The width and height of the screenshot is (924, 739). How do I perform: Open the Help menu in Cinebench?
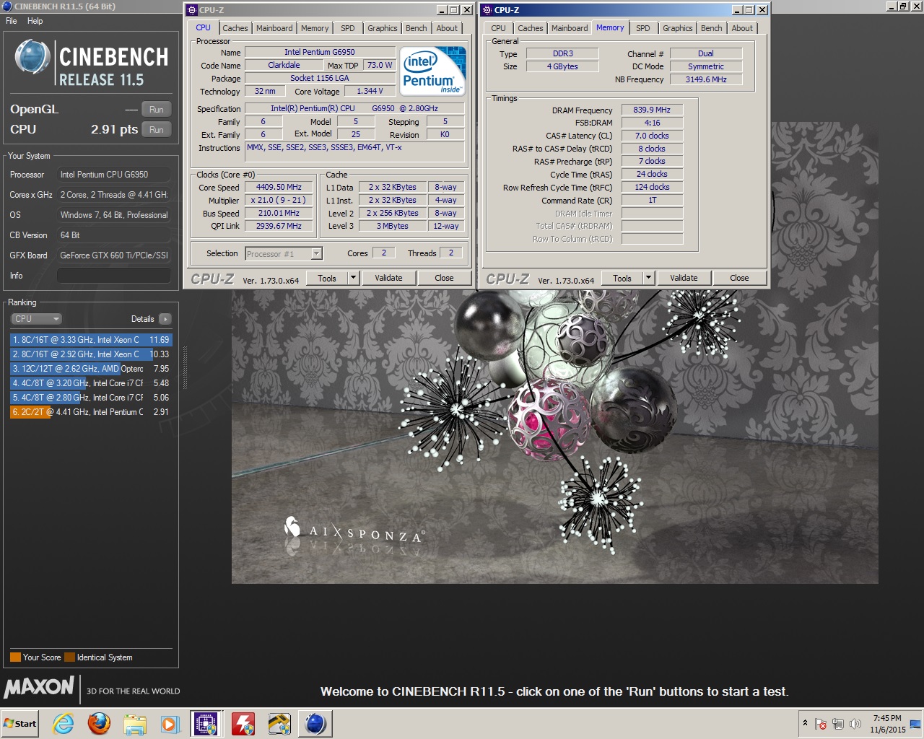[x=35, y=21]
